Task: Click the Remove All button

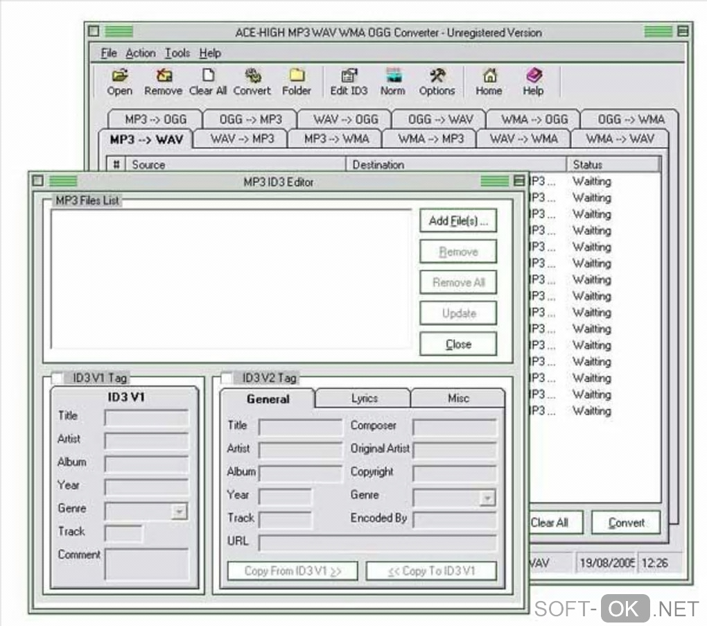Action: coord(458,282)
